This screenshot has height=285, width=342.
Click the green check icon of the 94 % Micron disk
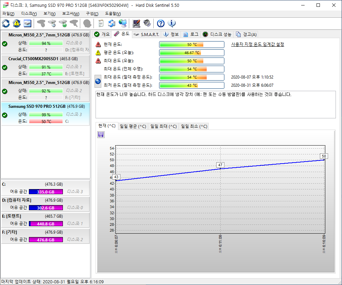point(4,44)
